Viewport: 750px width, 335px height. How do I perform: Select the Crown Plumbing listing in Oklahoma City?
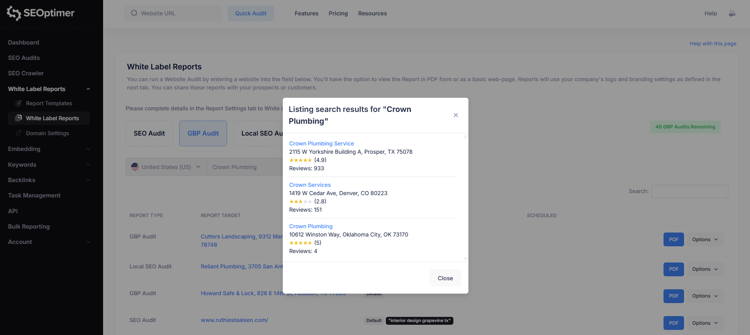click(x=311, y=226)
